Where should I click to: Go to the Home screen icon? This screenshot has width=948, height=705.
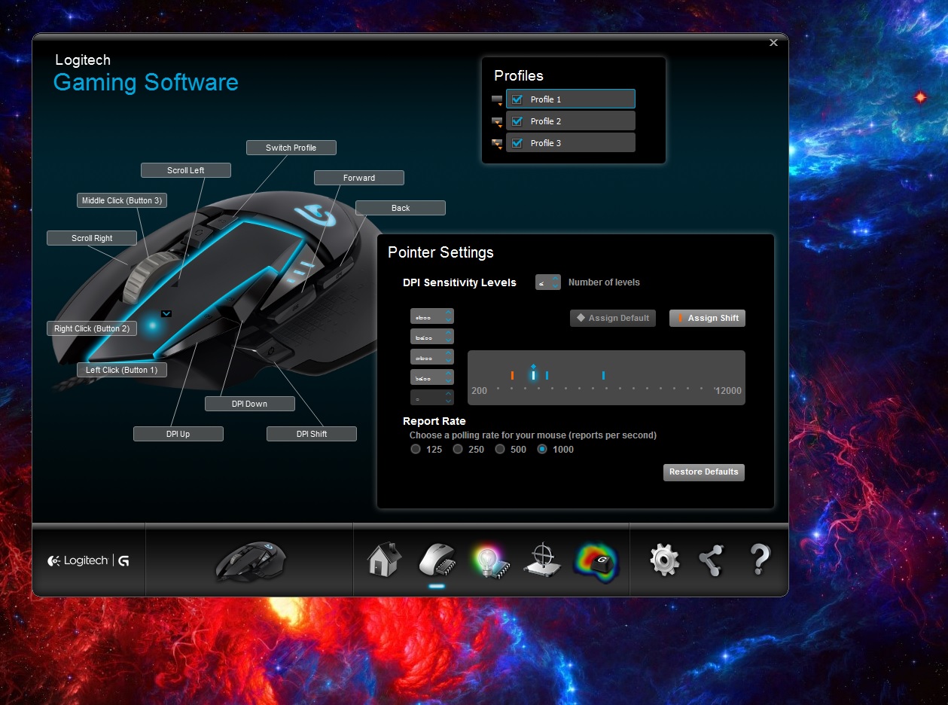pyautogui.click(x=383, y=560)
